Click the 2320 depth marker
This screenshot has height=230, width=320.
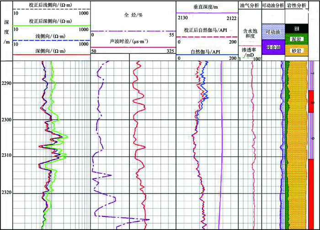[x=6, y=193]
